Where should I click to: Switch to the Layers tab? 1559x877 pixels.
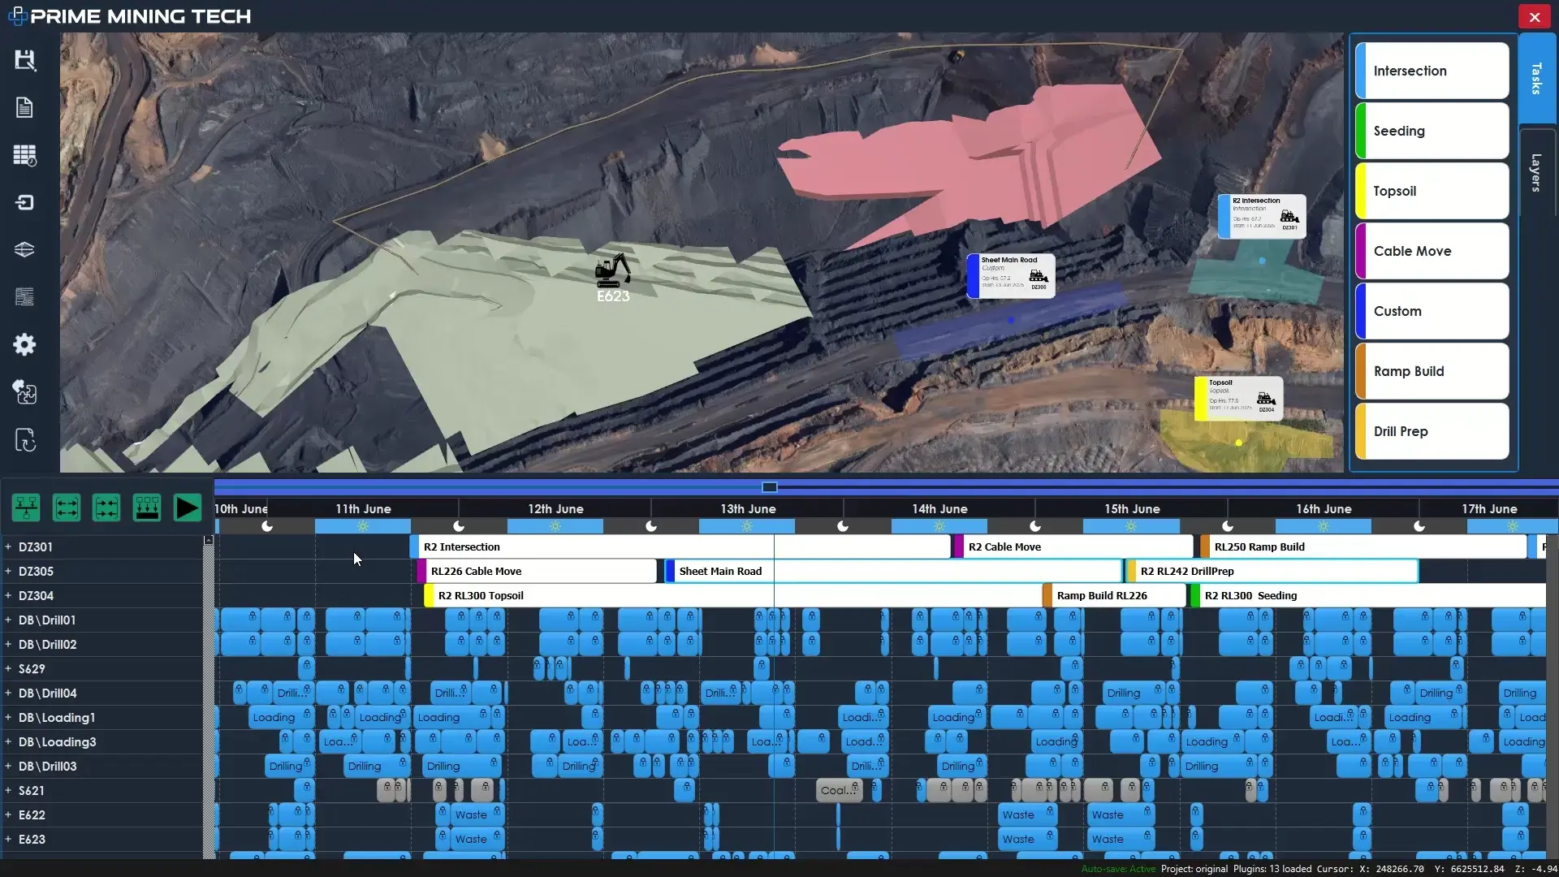click(x=1536, y=172)
